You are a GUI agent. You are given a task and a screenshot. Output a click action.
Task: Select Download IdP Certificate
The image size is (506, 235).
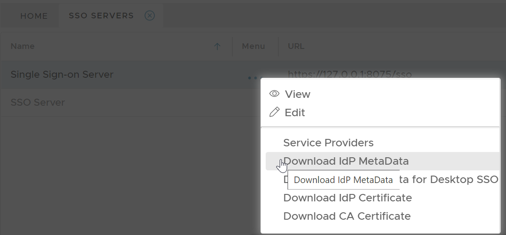348,198
